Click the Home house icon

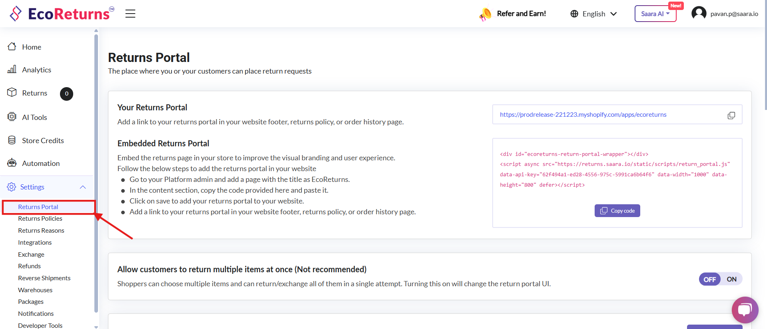click(12, 47)
